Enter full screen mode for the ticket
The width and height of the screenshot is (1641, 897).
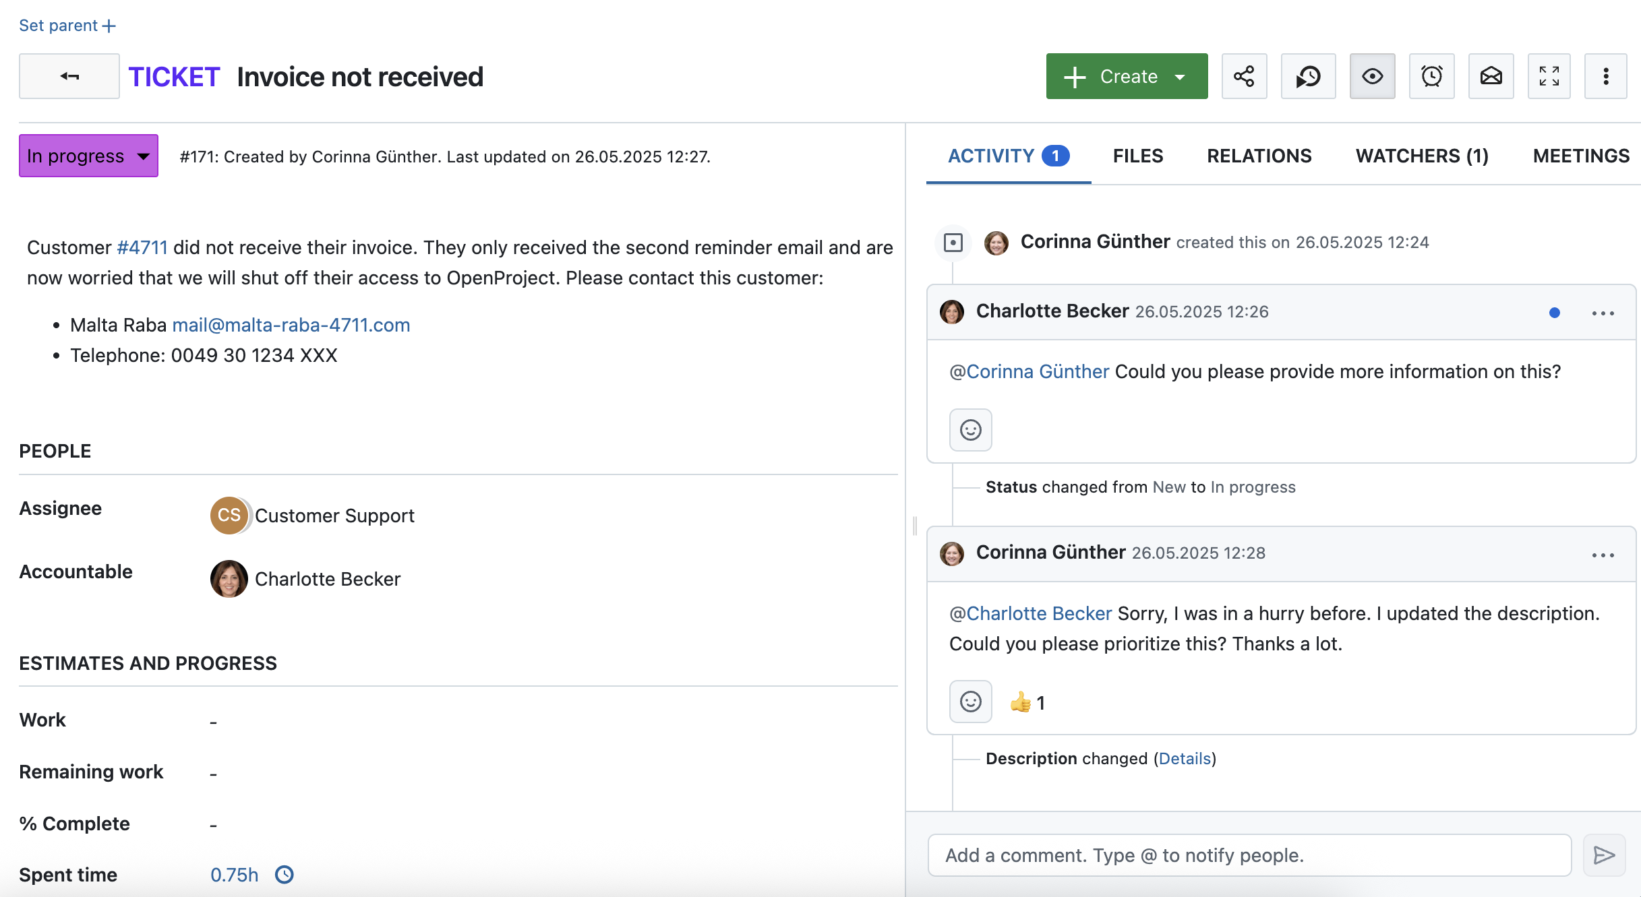coord(1549,76)
